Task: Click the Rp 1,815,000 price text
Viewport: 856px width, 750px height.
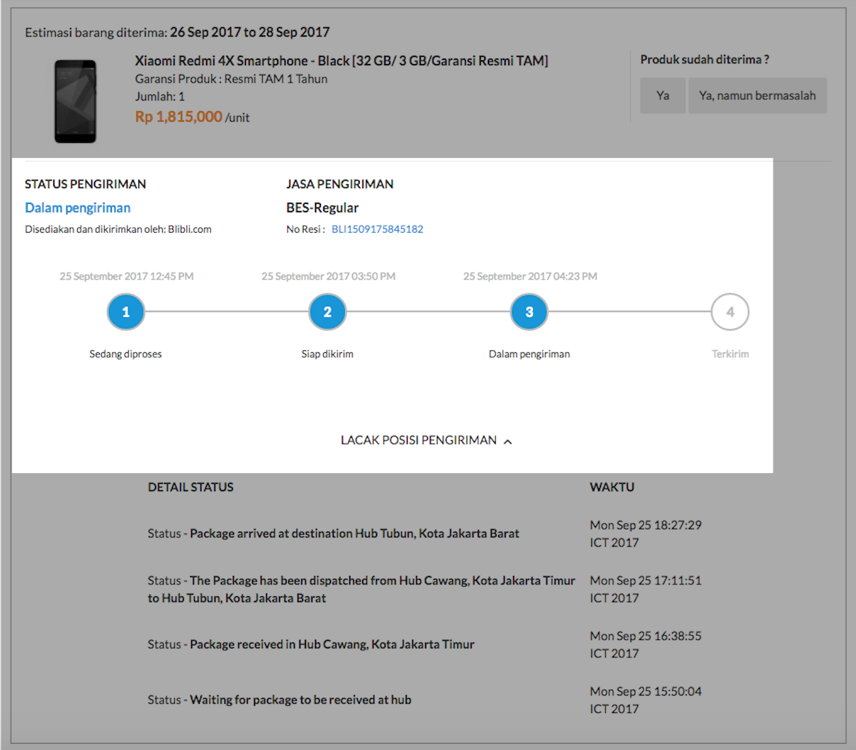Action: tap(178, 117)
